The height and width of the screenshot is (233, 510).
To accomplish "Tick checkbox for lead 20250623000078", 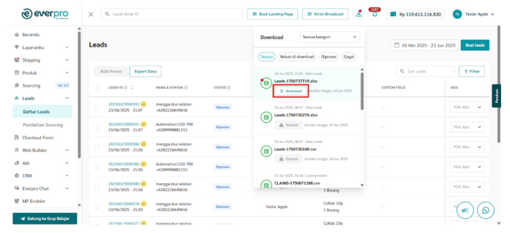I will (96, 206).
